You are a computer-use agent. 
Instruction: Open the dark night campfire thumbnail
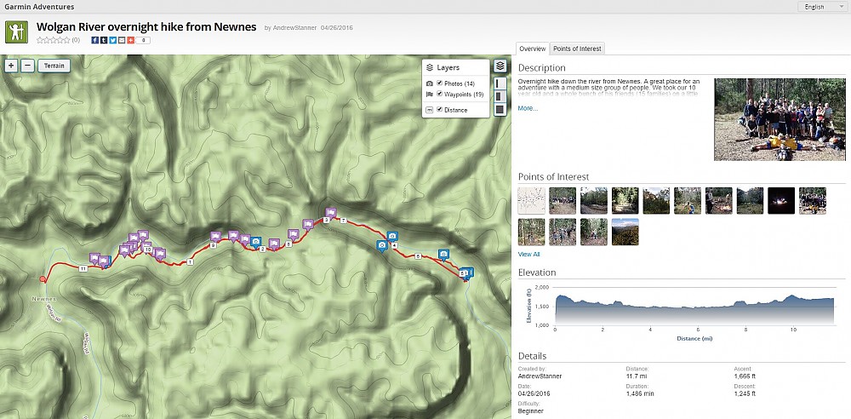(781, 200)
